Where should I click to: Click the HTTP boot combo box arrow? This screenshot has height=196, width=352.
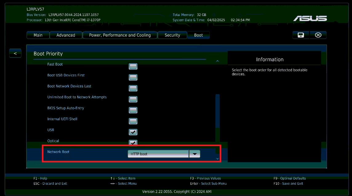point(195,154)
